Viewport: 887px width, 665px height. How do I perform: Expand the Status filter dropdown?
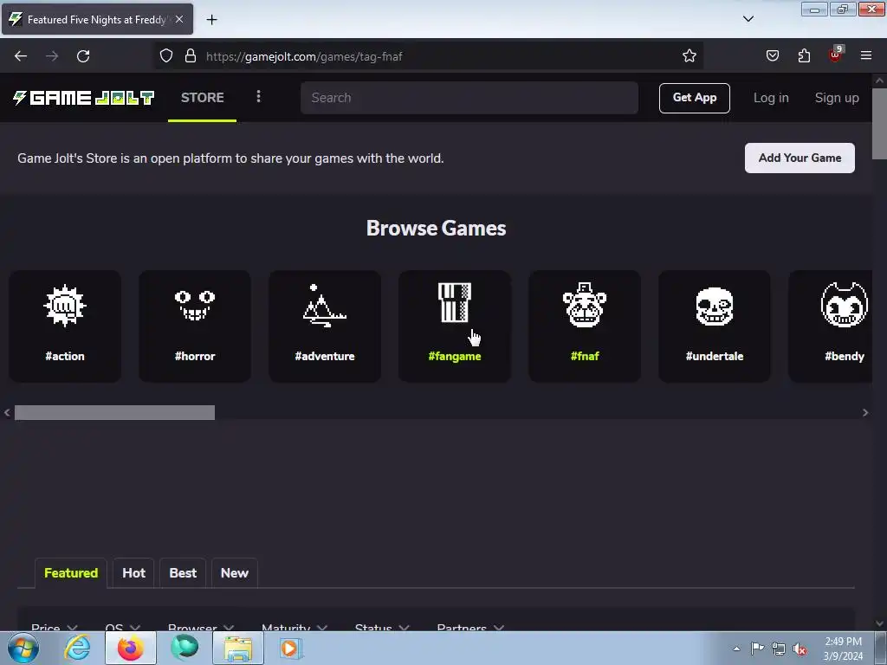coord(382,627)
